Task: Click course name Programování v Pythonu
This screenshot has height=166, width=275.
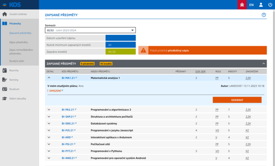Action: [x=106, y=151]
